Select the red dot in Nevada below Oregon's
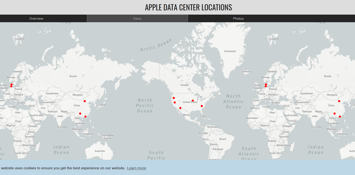The width and height of the screenshot is (355, 175). (175, 103)
